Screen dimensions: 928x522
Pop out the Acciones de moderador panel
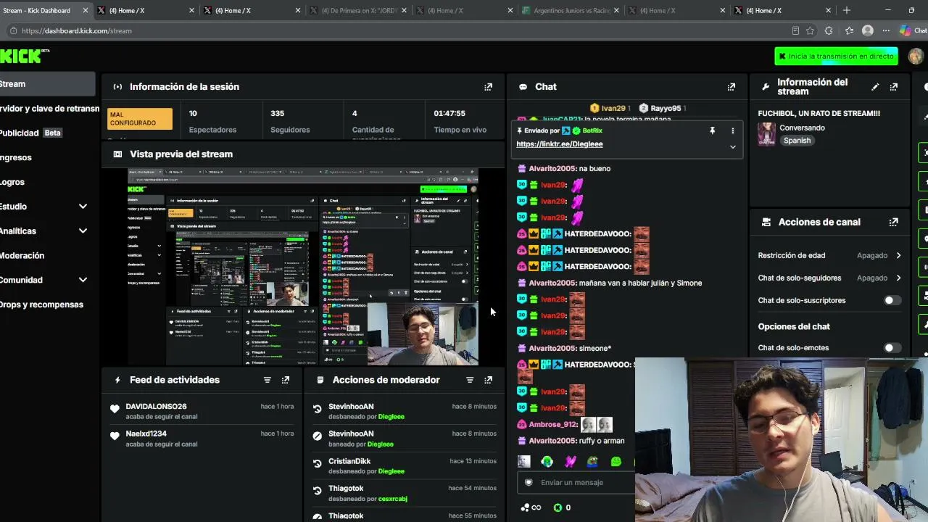488,380
